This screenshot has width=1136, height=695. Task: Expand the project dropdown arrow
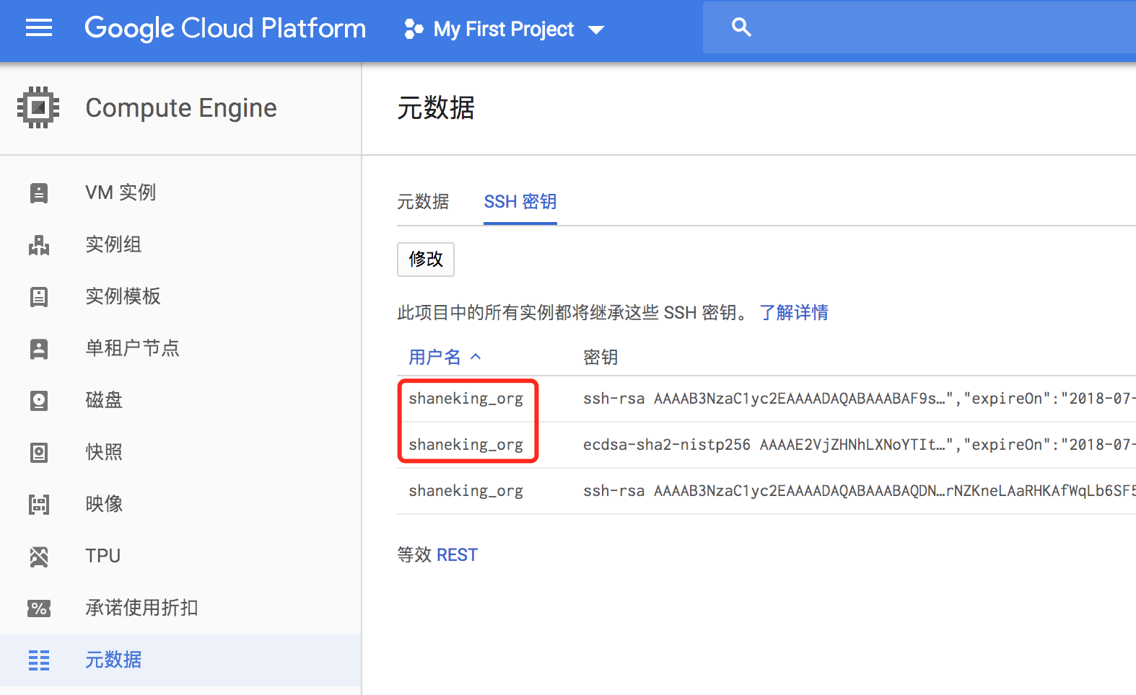tap(596, 30)
